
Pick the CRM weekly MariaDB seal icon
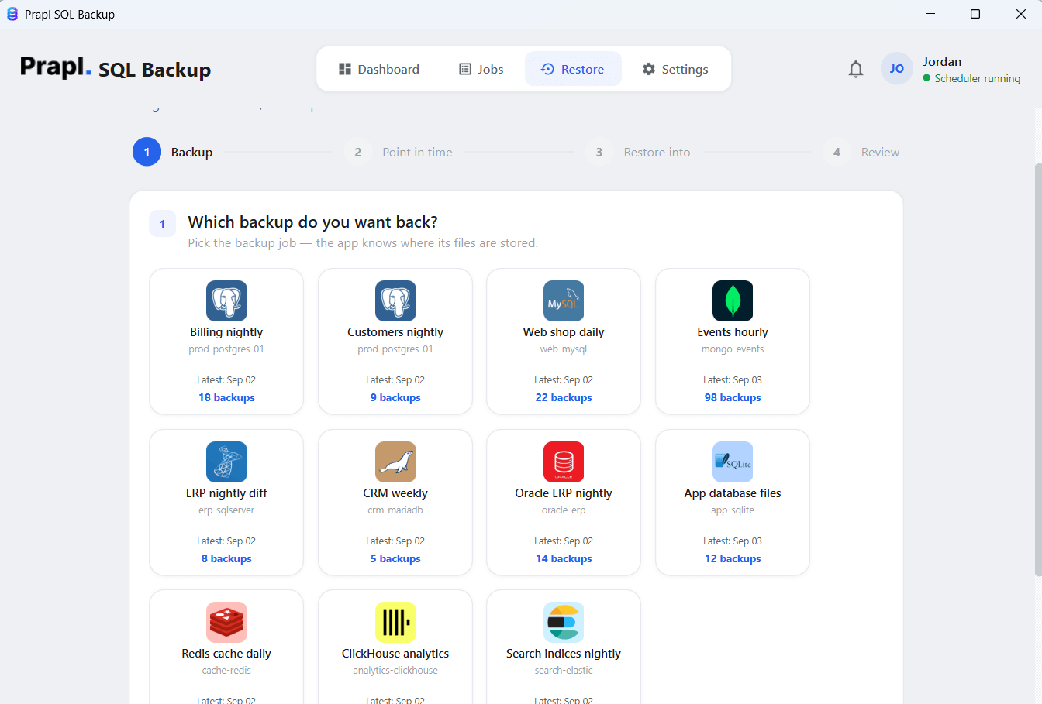(x=395, y=462)
